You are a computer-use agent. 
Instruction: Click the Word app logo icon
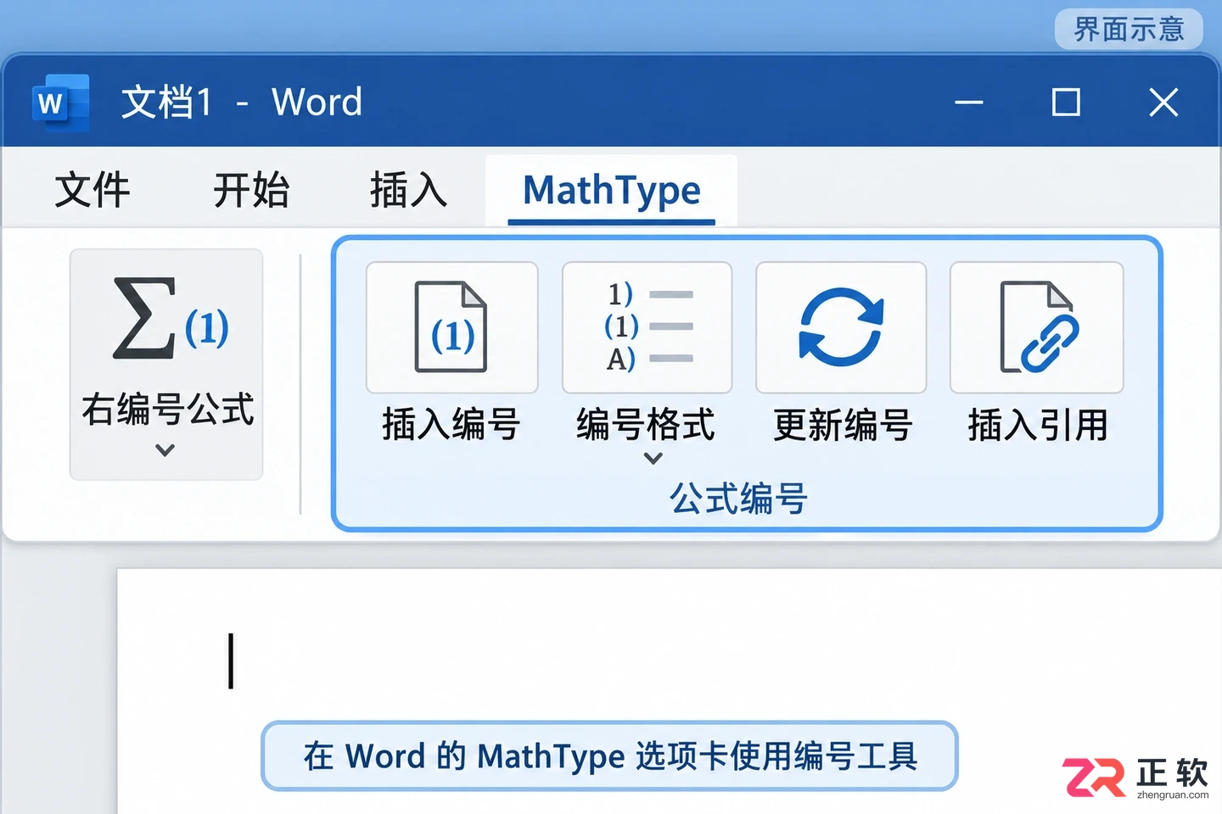[60, 103]
